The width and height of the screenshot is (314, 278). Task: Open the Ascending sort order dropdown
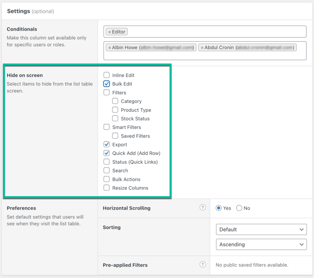click(x=261, y=244)
